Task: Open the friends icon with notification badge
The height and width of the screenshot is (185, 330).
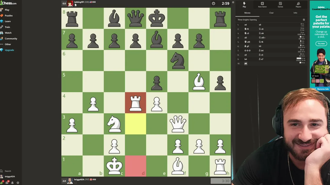Action: (x=3, y=183)
